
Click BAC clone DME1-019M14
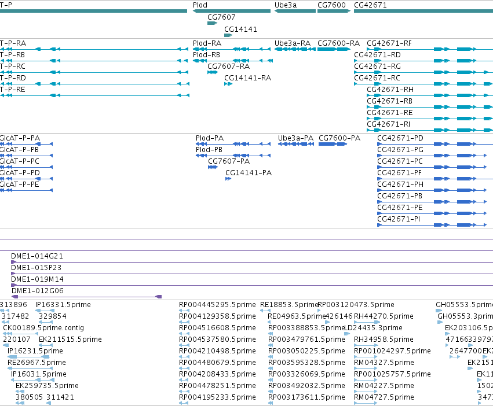tap(37, 279)
